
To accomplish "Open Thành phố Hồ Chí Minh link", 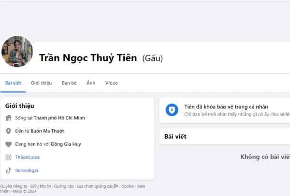I will pyautogui.click(x=66, y=118).
